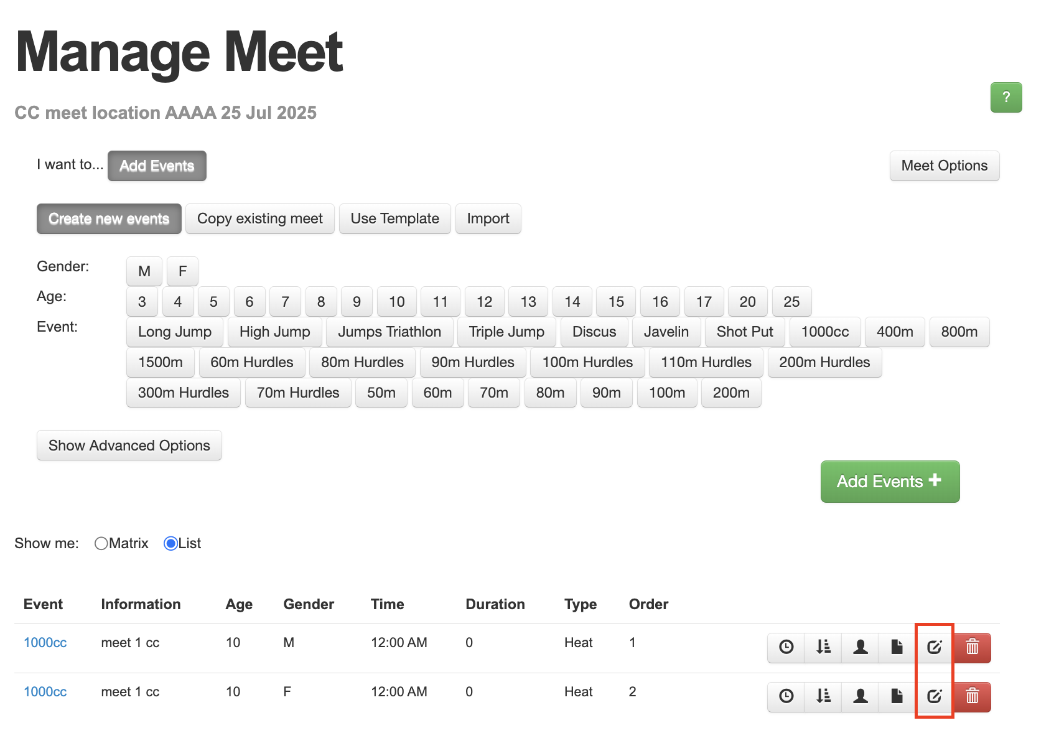The width and height of the screenshot is (1059, 733).
Task: Select the 70m Hurdles event button
Action: [298, 393]
